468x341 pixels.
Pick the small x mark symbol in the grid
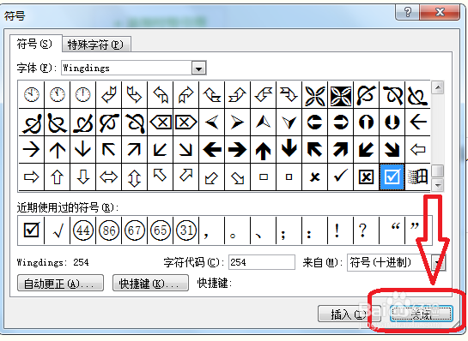(x=314, y=176)
